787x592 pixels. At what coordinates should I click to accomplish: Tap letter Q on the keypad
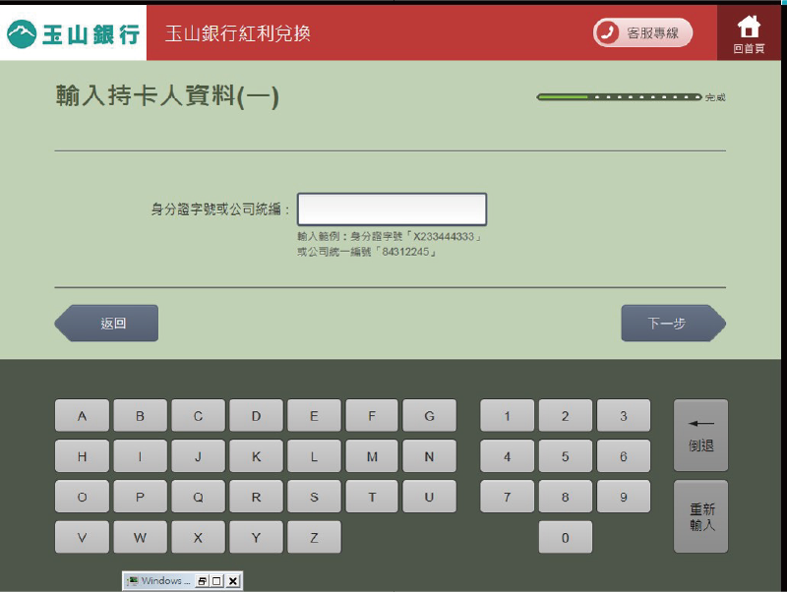coord(199,497)
